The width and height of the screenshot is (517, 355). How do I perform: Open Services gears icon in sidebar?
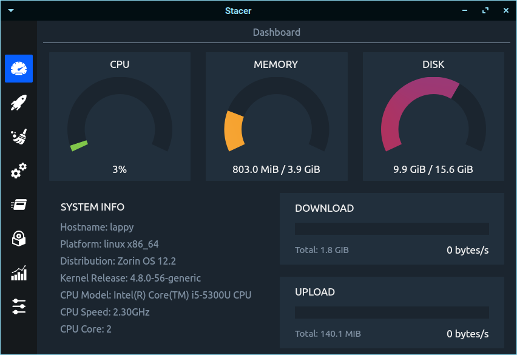click(19, 171)
